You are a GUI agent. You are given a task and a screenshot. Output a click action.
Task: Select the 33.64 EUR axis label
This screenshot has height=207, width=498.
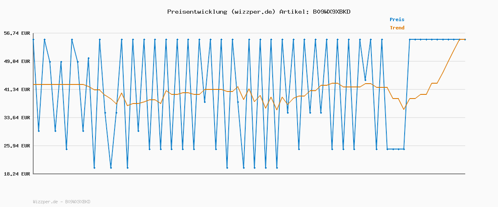(17, 118)
